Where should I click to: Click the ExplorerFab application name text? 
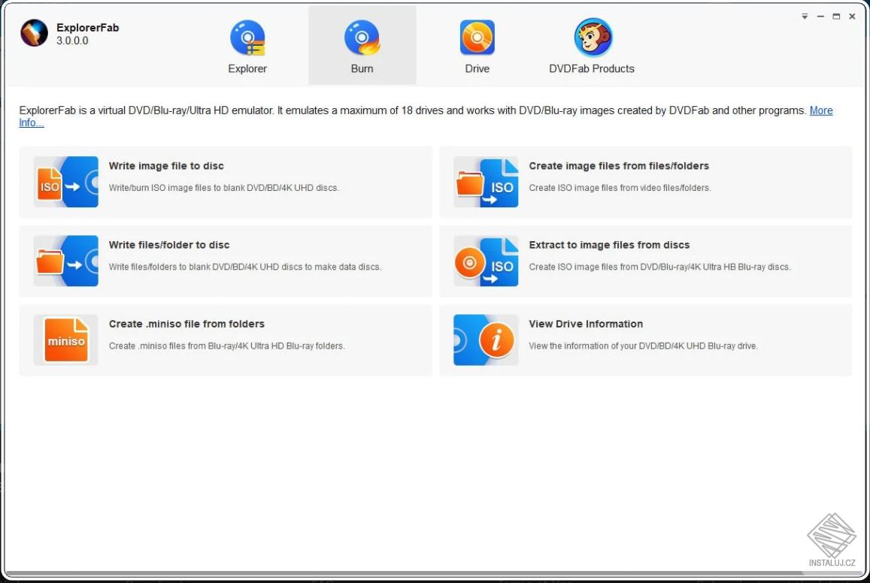[x=88, y=28]
